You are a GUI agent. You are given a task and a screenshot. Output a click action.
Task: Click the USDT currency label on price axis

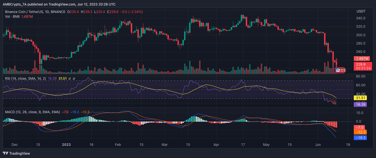click(x=361, y=11)
